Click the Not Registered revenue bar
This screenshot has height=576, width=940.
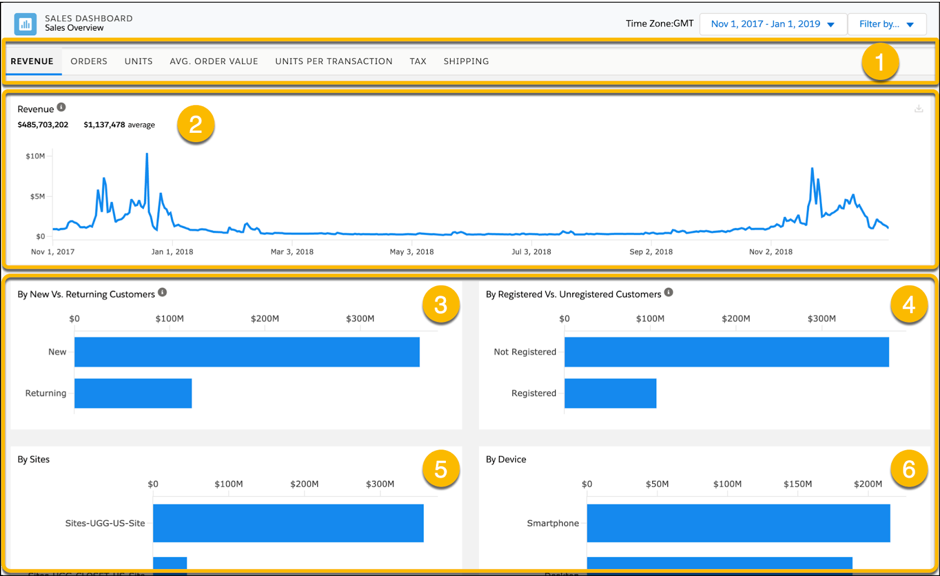(x=727, y=352)
